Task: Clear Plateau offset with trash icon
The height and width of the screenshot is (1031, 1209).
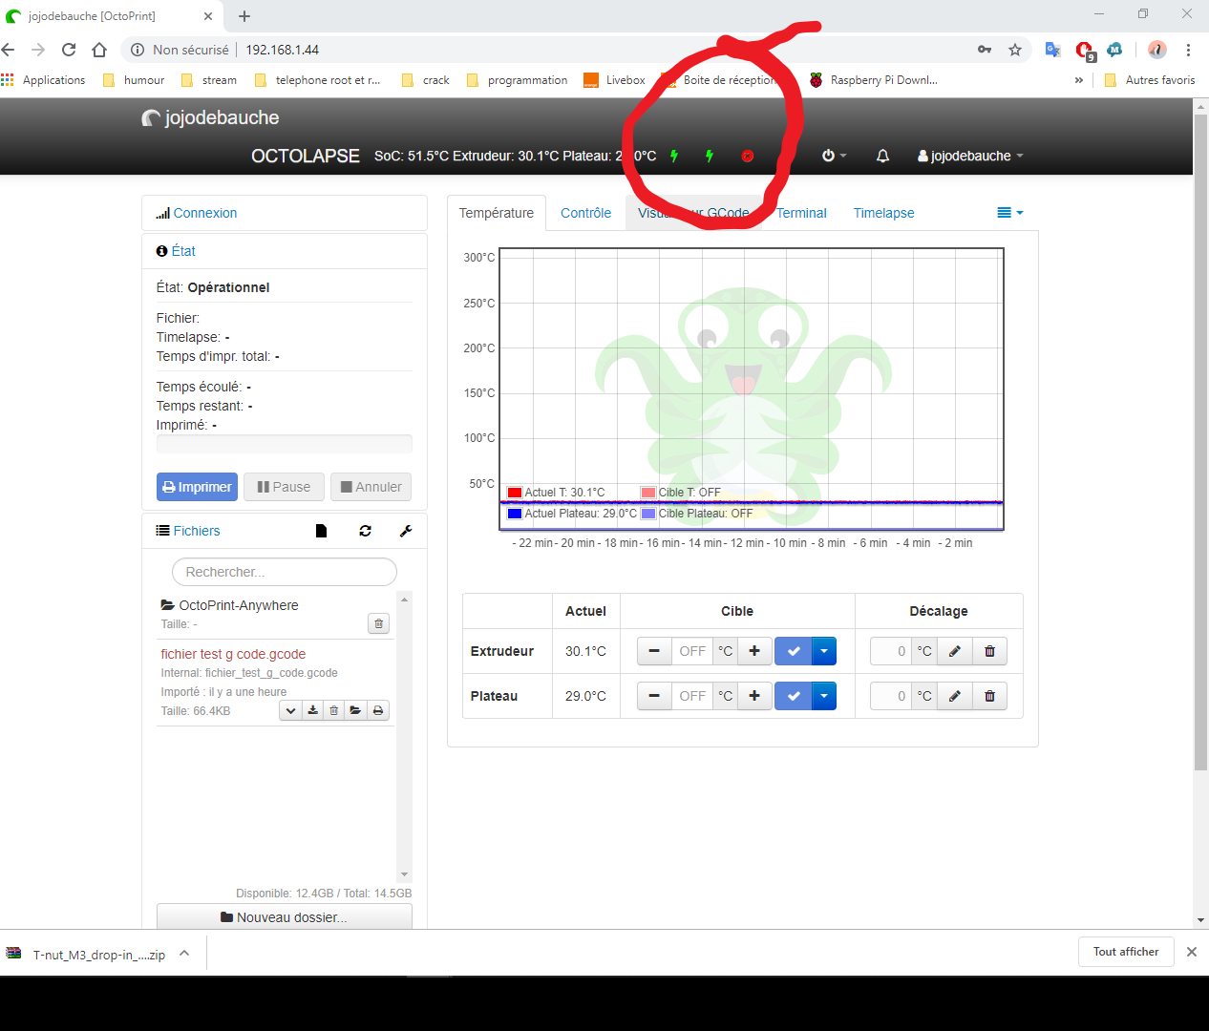Action: point(990,696)
